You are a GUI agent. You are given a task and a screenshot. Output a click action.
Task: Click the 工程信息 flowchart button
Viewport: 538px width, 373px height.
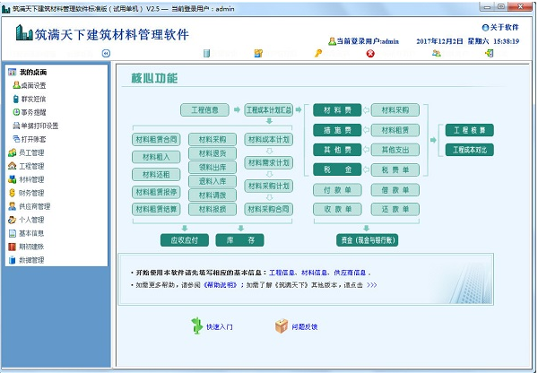point(204,109)
